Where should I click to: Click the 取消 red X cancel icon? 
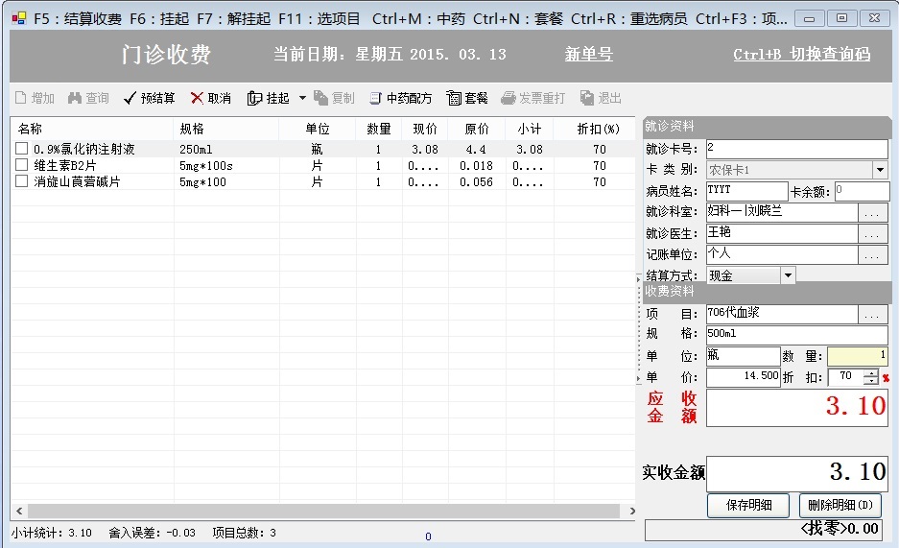pos(197,98)
